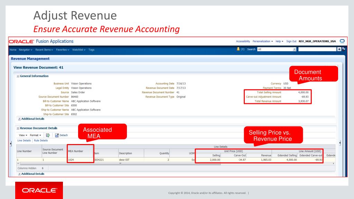Click the REV_MGR_OPERATIONS_USA username
The height and width of the screenshot is (199, 354).
pos(317,41)
